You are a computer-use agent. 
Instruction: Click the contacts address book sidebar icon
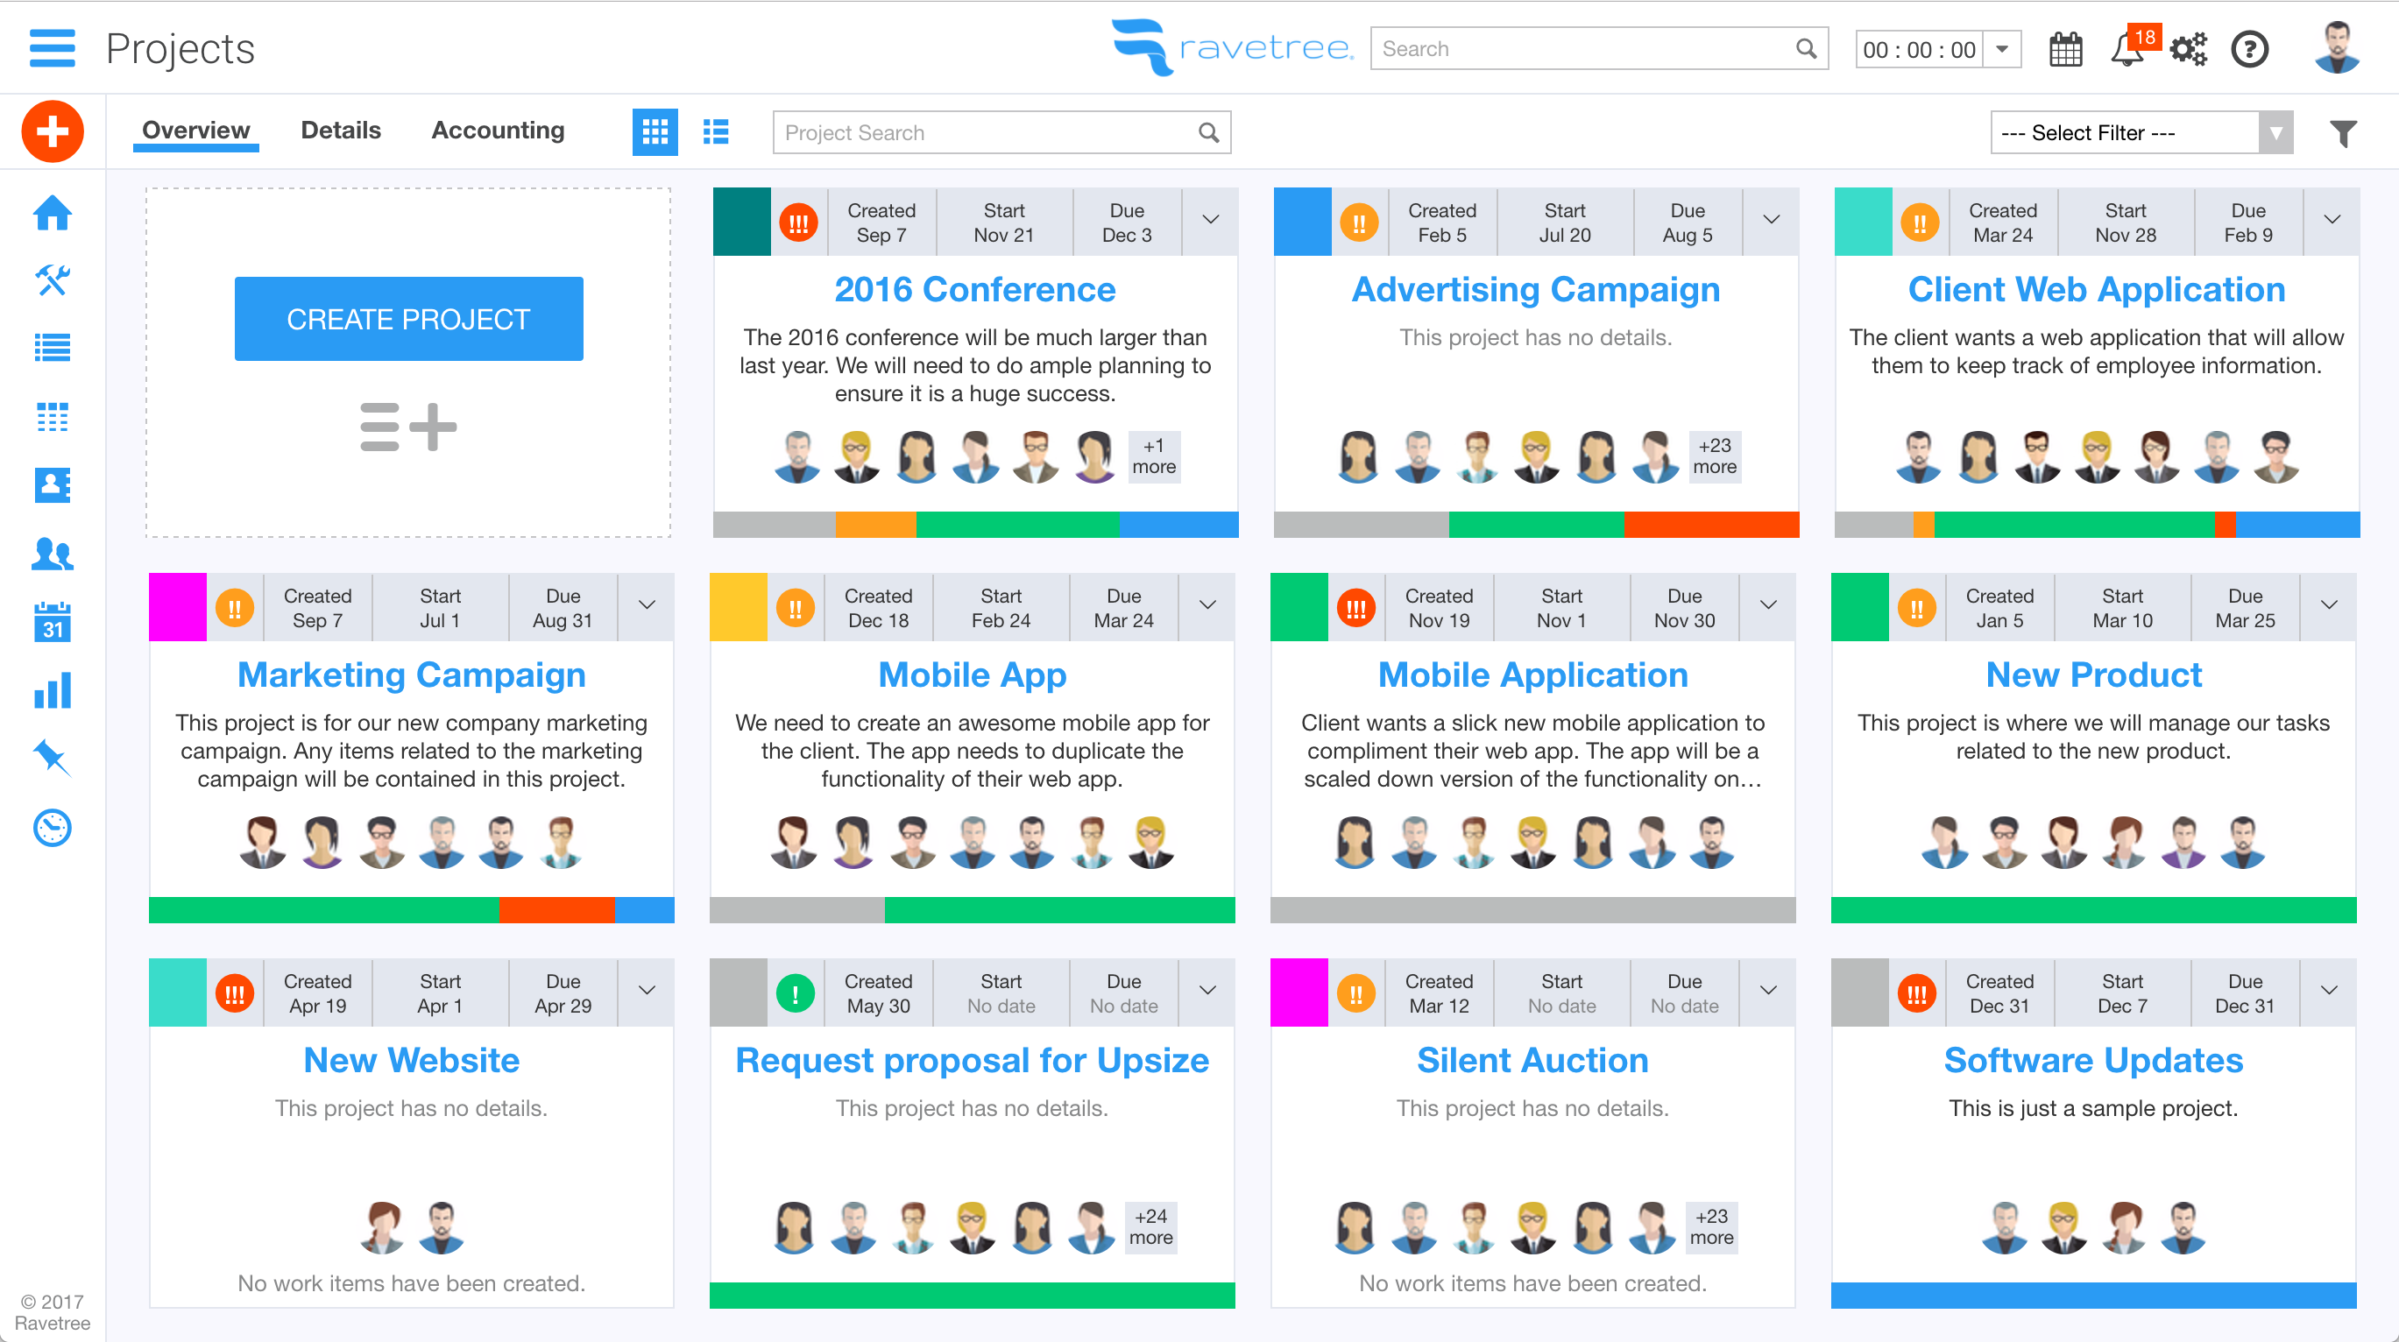[53, 484]
